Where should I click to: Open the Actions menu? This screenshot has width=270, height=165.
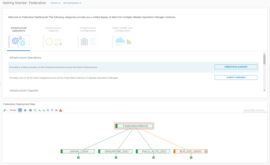pyautogui.click(x=55, y=3)
